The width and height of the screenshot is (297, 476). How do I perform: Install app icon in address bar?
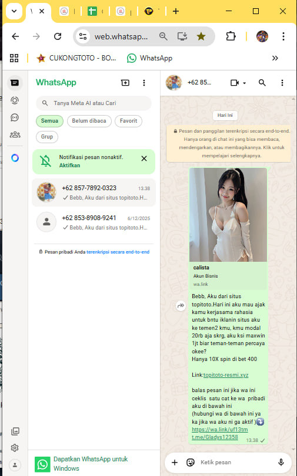point(182,37)
